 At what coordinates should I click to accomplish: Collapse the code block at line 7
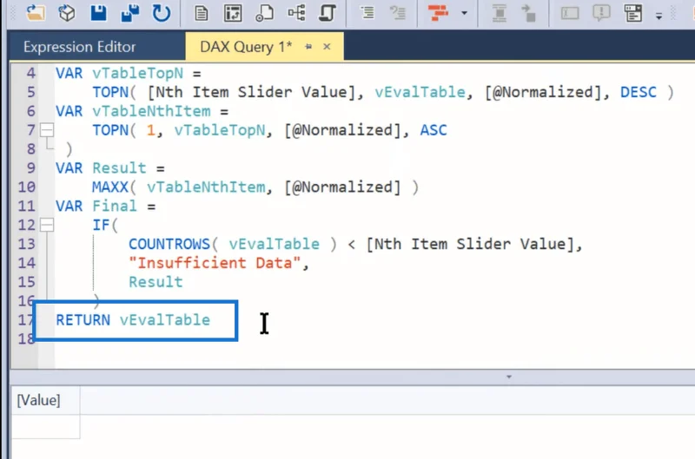[47, 130]
